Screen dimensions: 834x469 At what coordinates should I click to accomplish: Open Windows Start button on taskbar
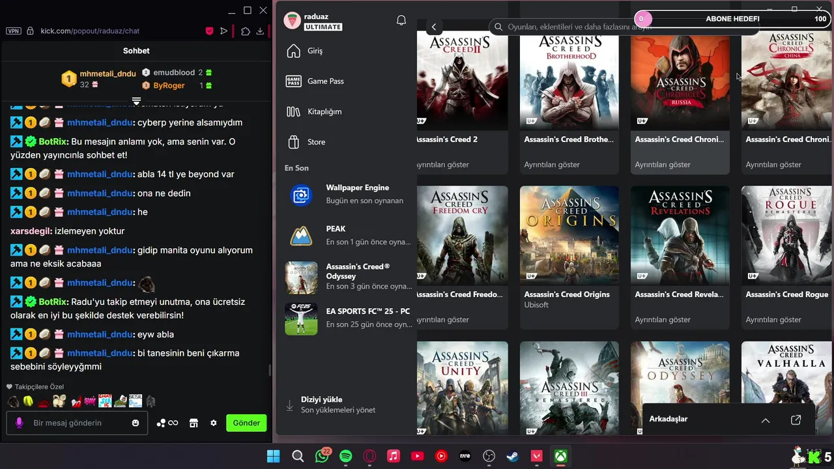pos(274,456)
